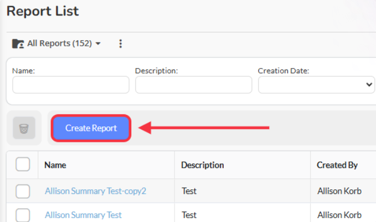The image size is (376, 222).
Task: Click the Report List page heading
Action: click(x=43, y=11)
